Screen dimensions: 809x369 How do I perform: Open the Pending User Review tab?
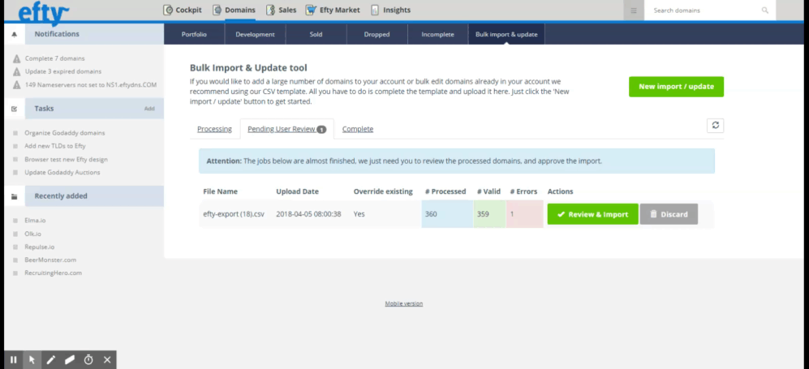click(x=287, y=129)
